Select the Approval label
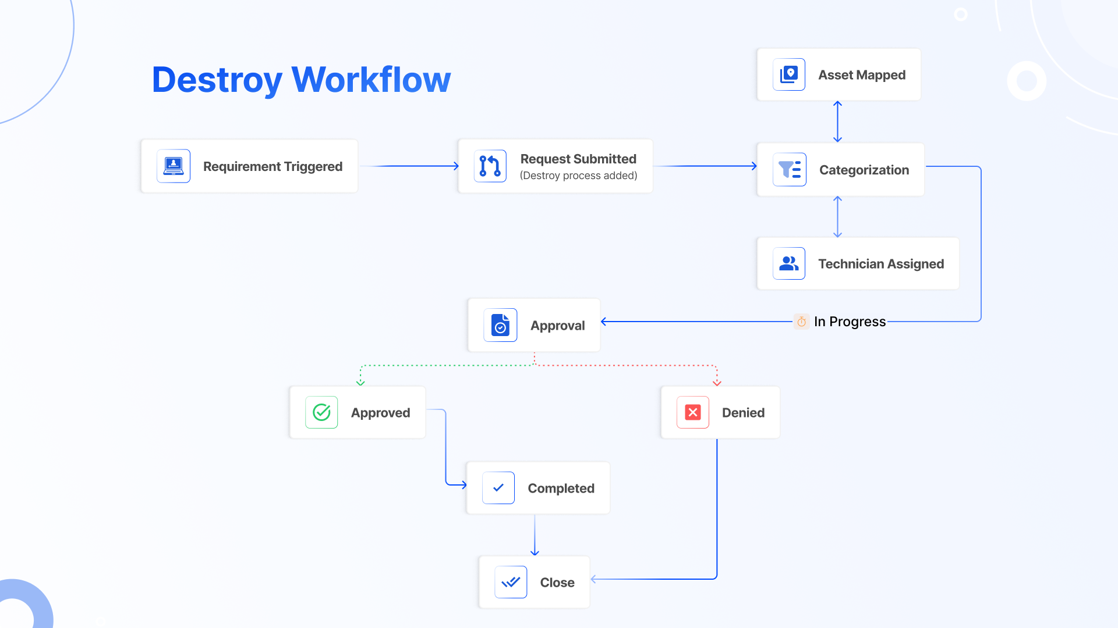This screenshot has height=628, width=1118. pos(557,326)
